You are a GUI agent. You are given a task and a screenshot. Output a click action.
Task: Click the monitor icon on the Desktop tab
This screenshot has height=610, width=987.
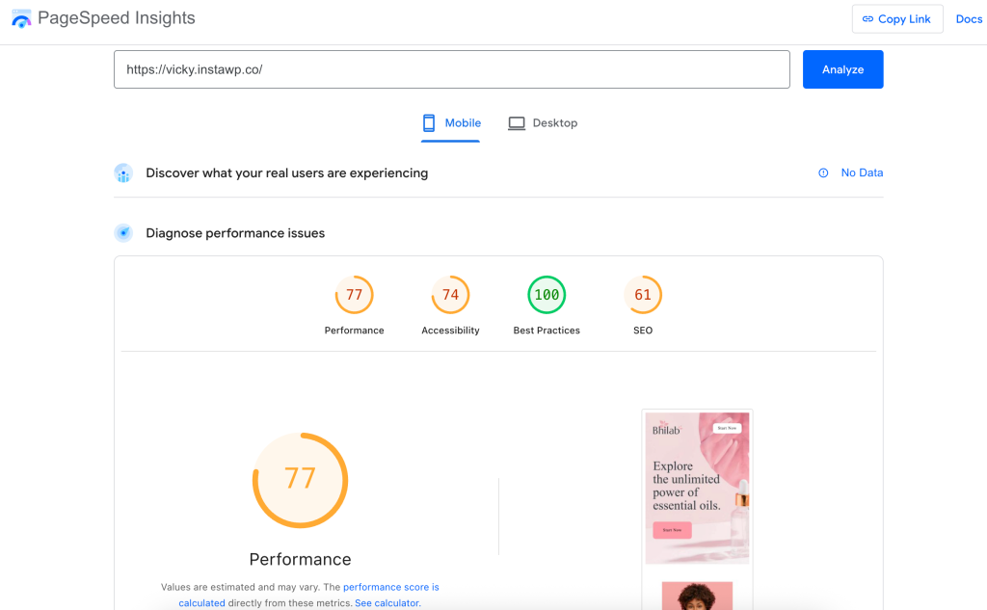pyautogui.click(x=517, y=123)
